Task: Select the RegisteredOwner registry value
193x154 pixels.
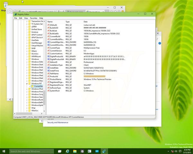Action: pos(56,85)
